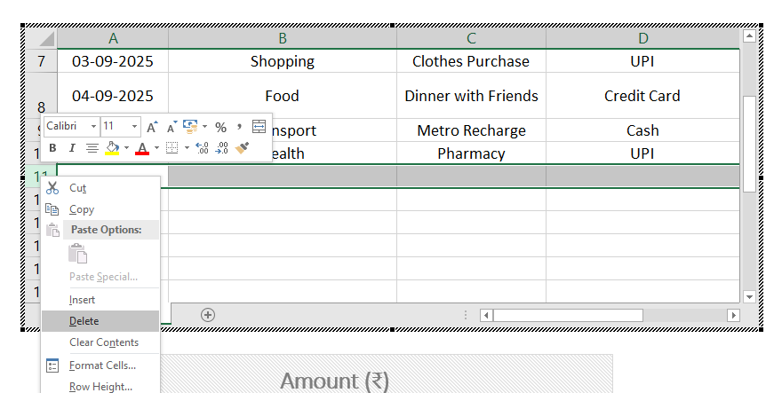Viewport: 782px width, 393px height.
Task: Apply yellow fill color to cells
Action: (112, 148)
